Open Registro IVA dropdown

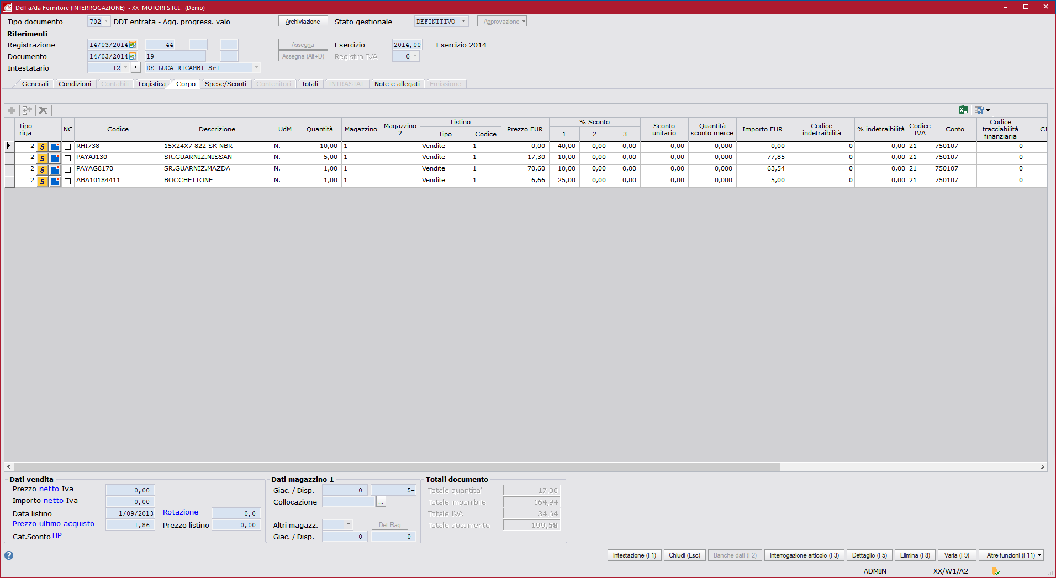415,56
